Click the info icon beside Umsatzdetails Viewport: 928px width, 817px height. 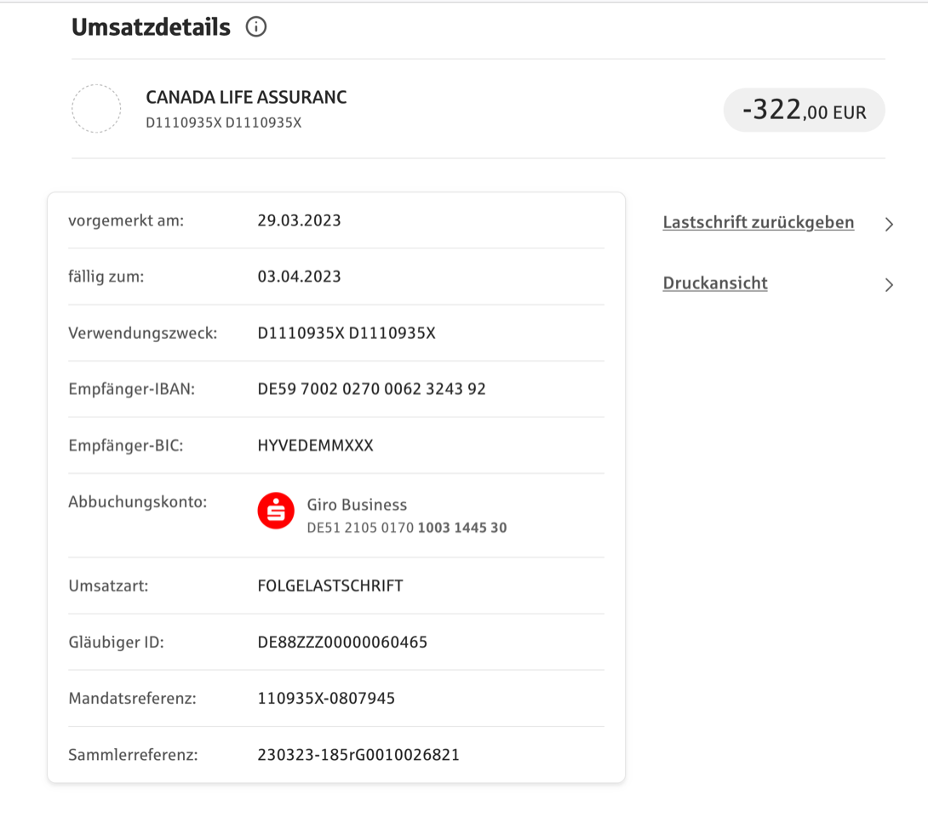[256, 26]
